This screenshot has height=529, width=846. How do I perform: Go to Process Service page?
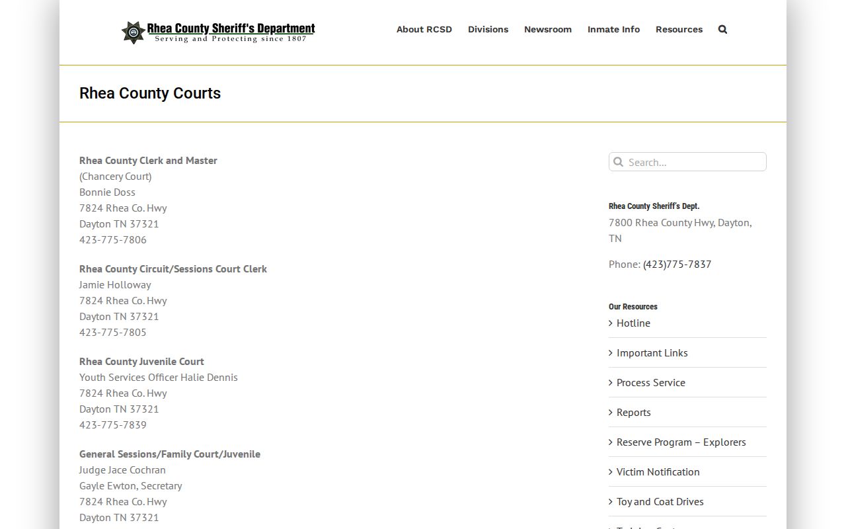pos(650,382)
